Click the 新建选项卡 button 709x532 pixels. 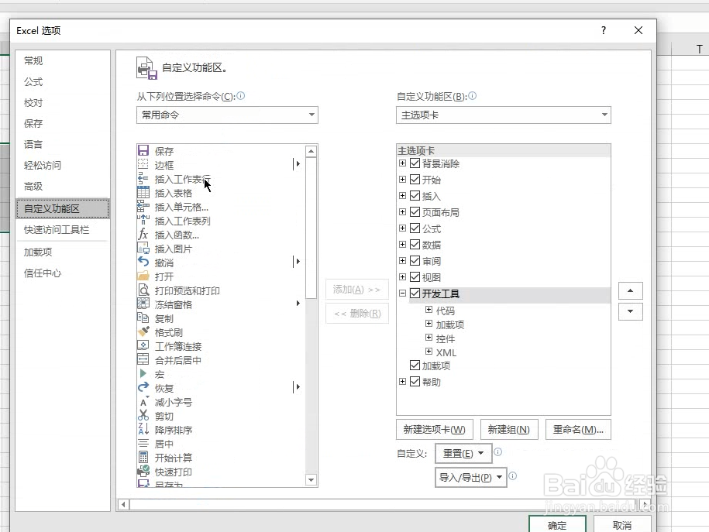click(x=435, y=430)
